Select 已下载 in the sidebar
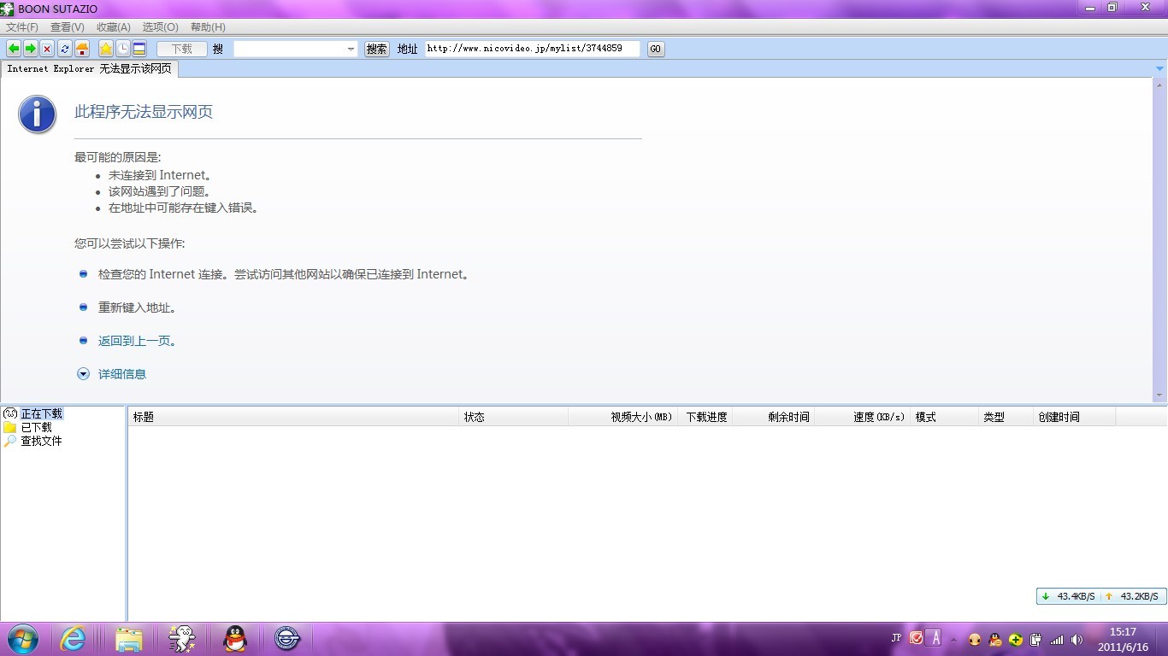Viewport: 1168px width, 656px height. pos(36,427)
